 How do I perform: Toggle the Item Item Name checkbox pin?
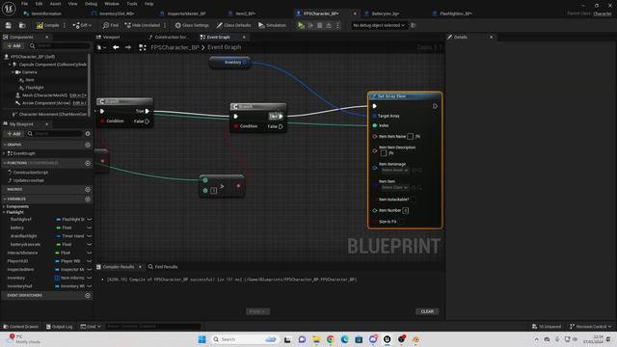click(411, 136)
